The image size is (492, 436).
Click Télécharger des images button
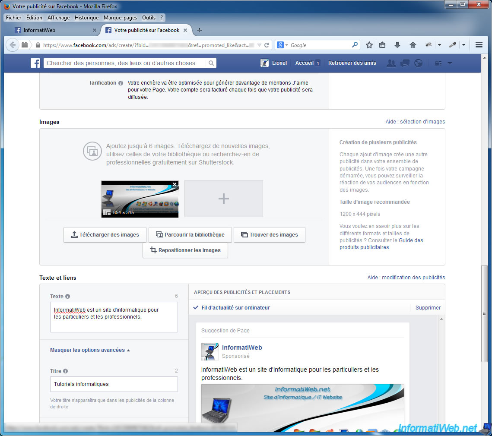click(x=105, y=235)
